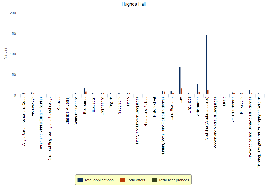
Task: Click the Geography axis label
Action: click(x=119, y=105)
